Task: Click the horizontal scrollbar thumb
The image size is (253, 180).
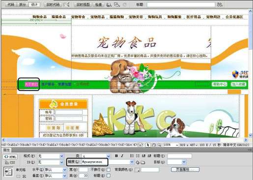Action: (113, 140)
